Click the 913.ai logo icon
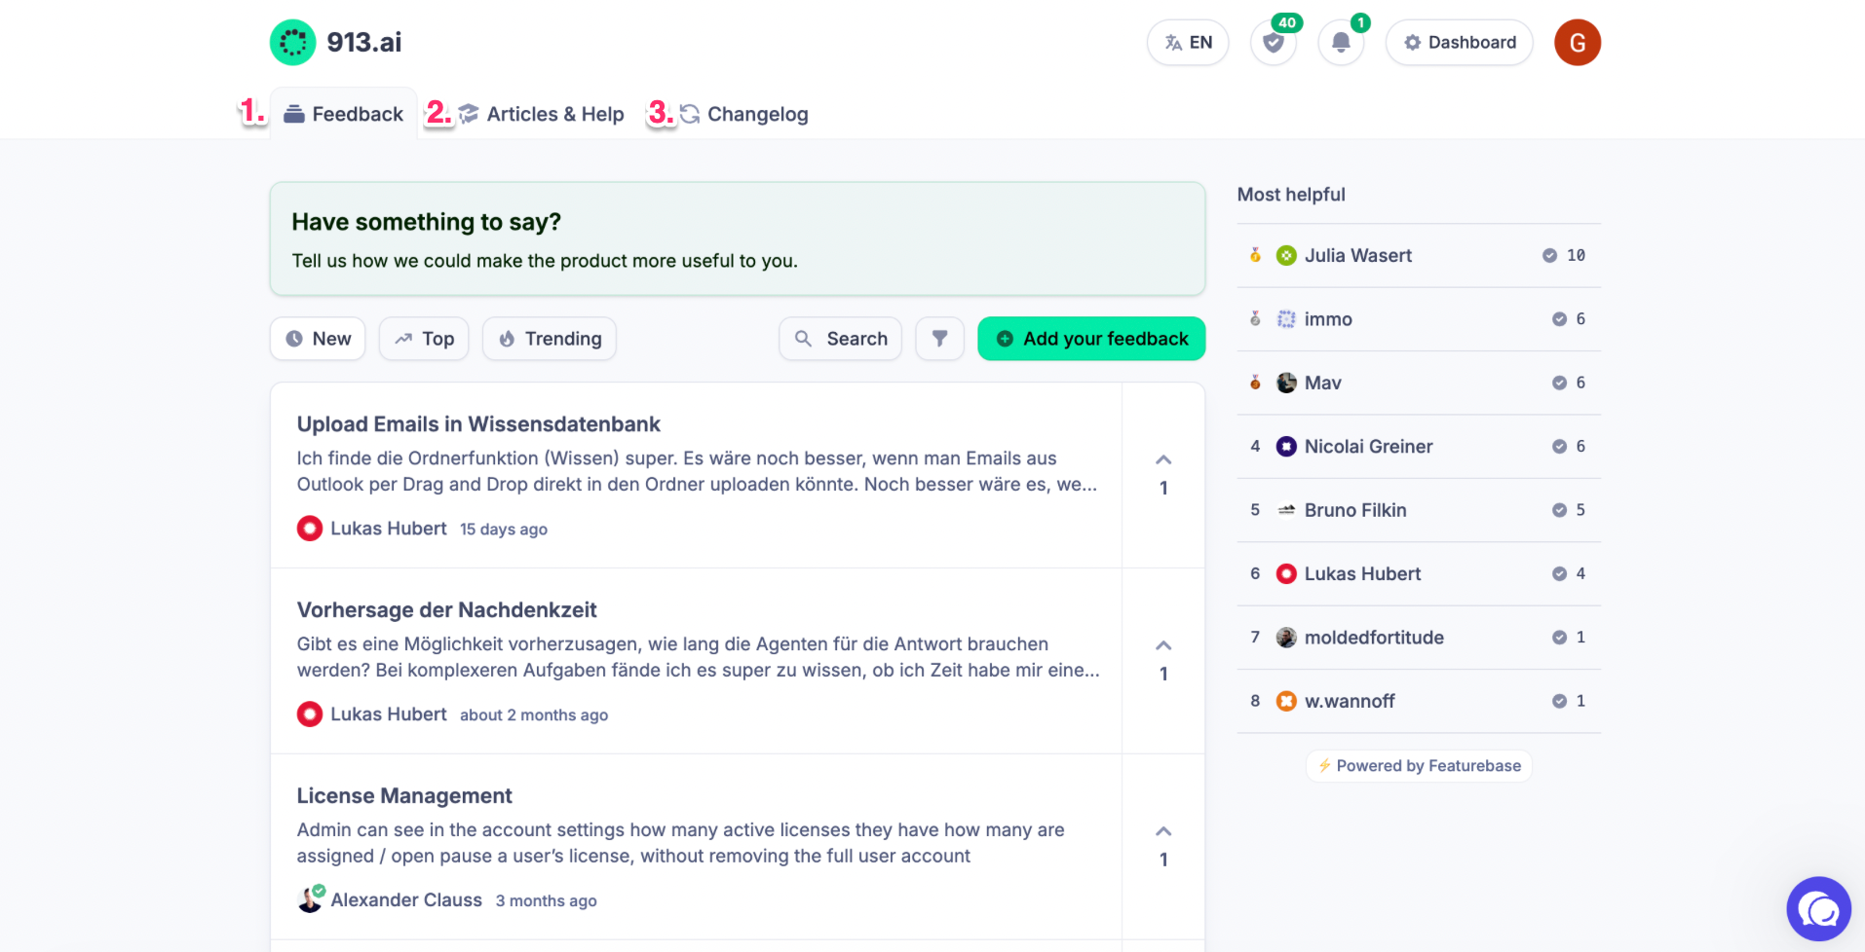Screen dimensions: 1865x952 tap(292, 43)
